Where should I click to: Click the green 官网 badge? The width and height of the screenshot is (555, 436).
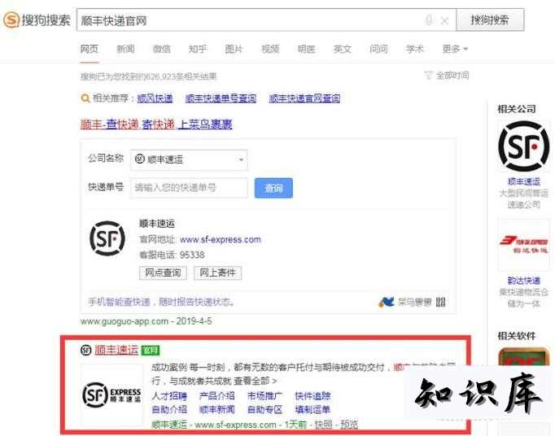151,351
